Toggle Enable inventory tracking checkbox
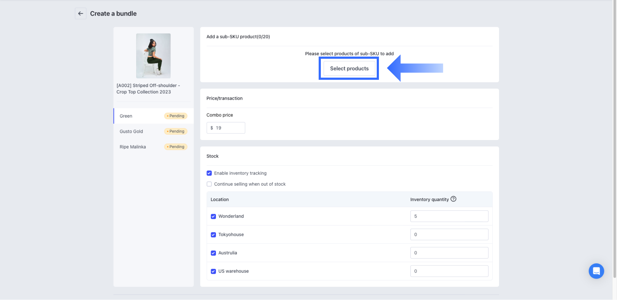Viewport: 617px width, 300px height. [x=209, y=173]
